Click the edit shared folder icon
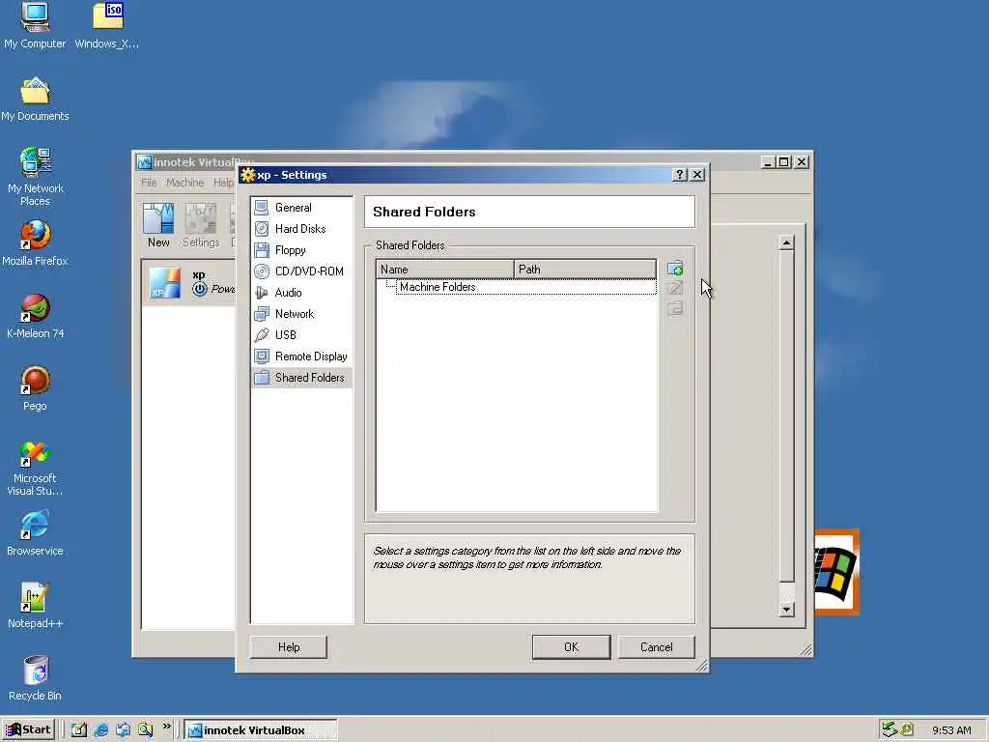Image resolution: width=989 pixels, height=742 pixels. (x=675, y=288)
